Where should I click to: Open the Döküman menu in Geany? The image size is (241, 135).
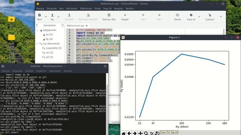(x=86, y=9)
